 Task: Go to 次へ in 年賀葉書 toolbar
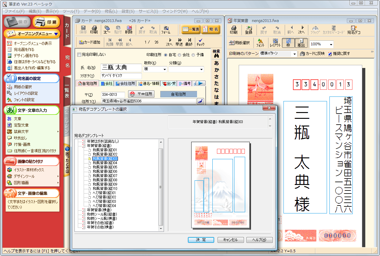coord(302,29)
